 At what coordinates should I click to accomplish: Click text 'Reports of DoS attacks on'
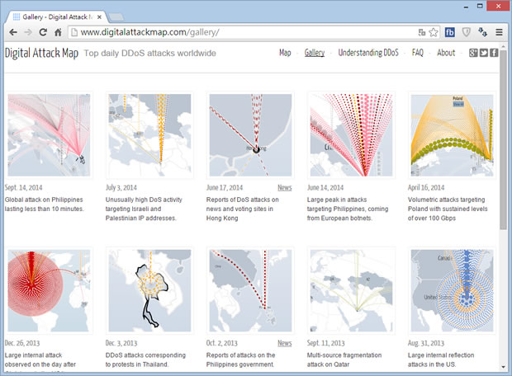[x=243, y=200]
